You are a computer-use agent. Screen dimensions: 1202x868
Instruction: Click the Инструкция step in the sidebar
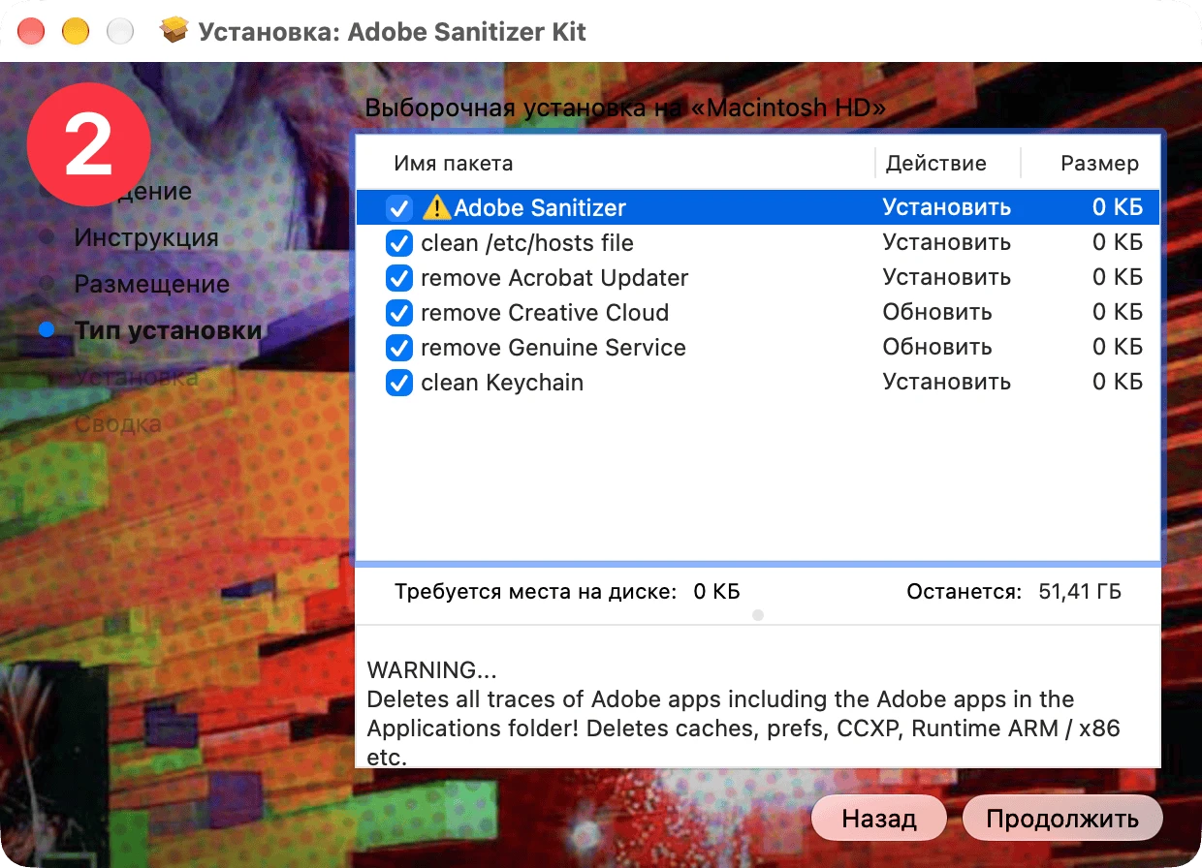pyautogui.click(x=146, y=237)
